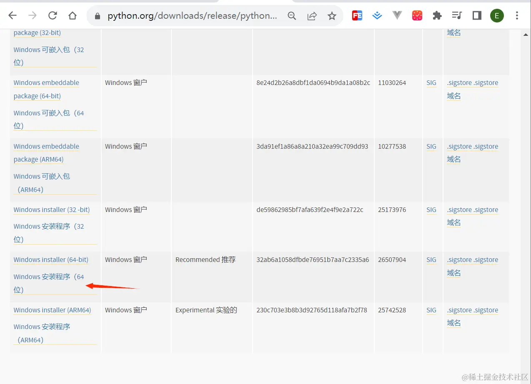This screenshot has height=384, width=531.
Task: Click file size 11030264
Action: point(392,83)
